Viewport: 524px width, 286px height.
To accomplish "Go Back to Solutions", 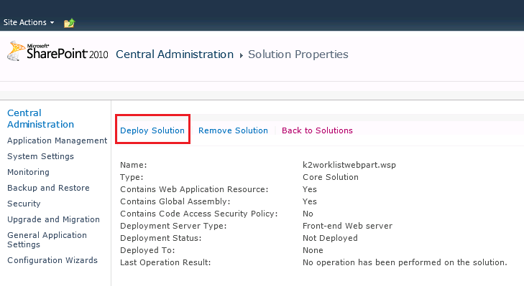I will 317,130.
